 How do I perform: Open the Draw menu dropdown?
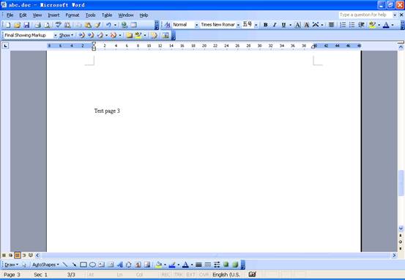pos(12,265)
